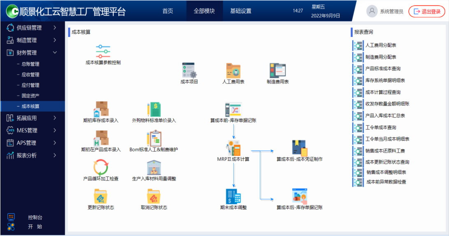Open 期初库存成本录入 boxes icon
449x236 pixels.
pyautogui.click(x=101, y=109)
